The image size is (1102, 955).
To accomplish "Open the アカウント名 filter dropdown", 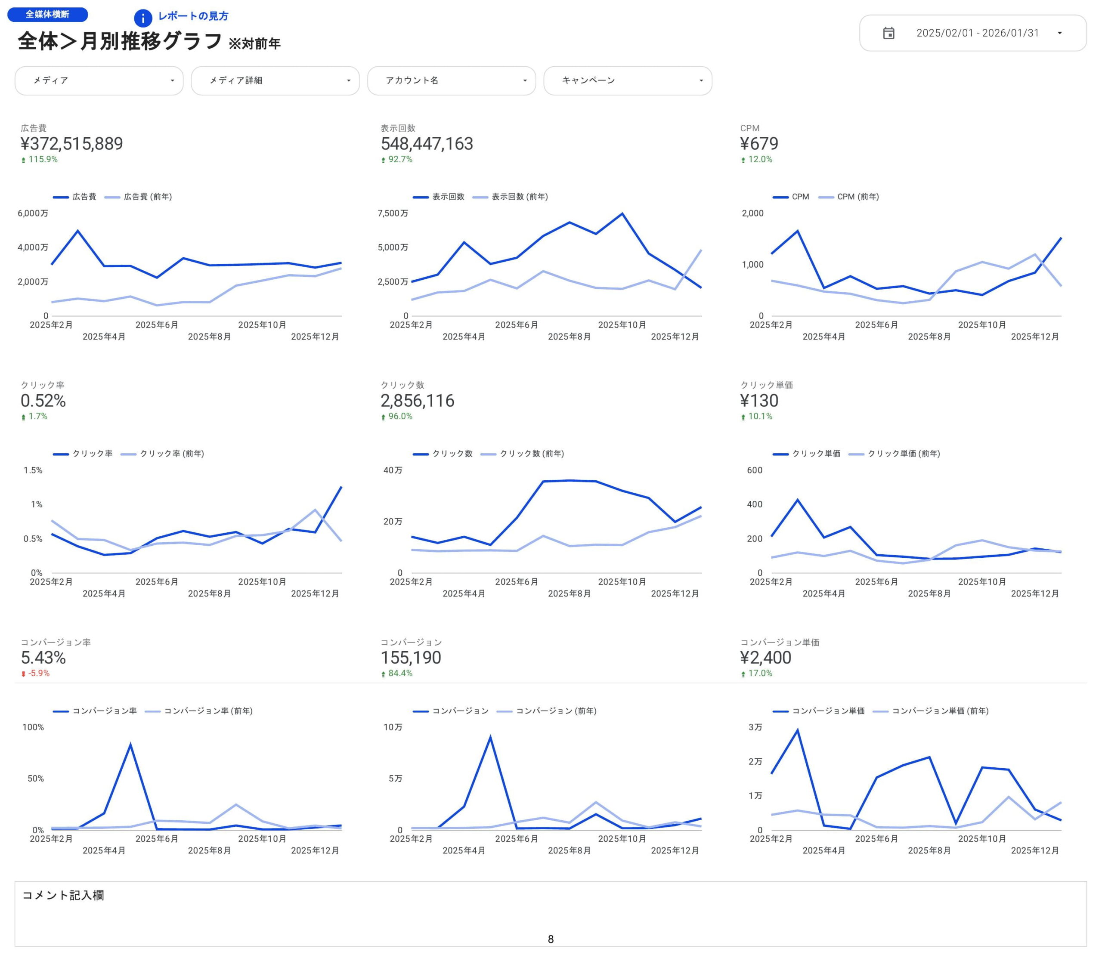I will pos(451,80).
